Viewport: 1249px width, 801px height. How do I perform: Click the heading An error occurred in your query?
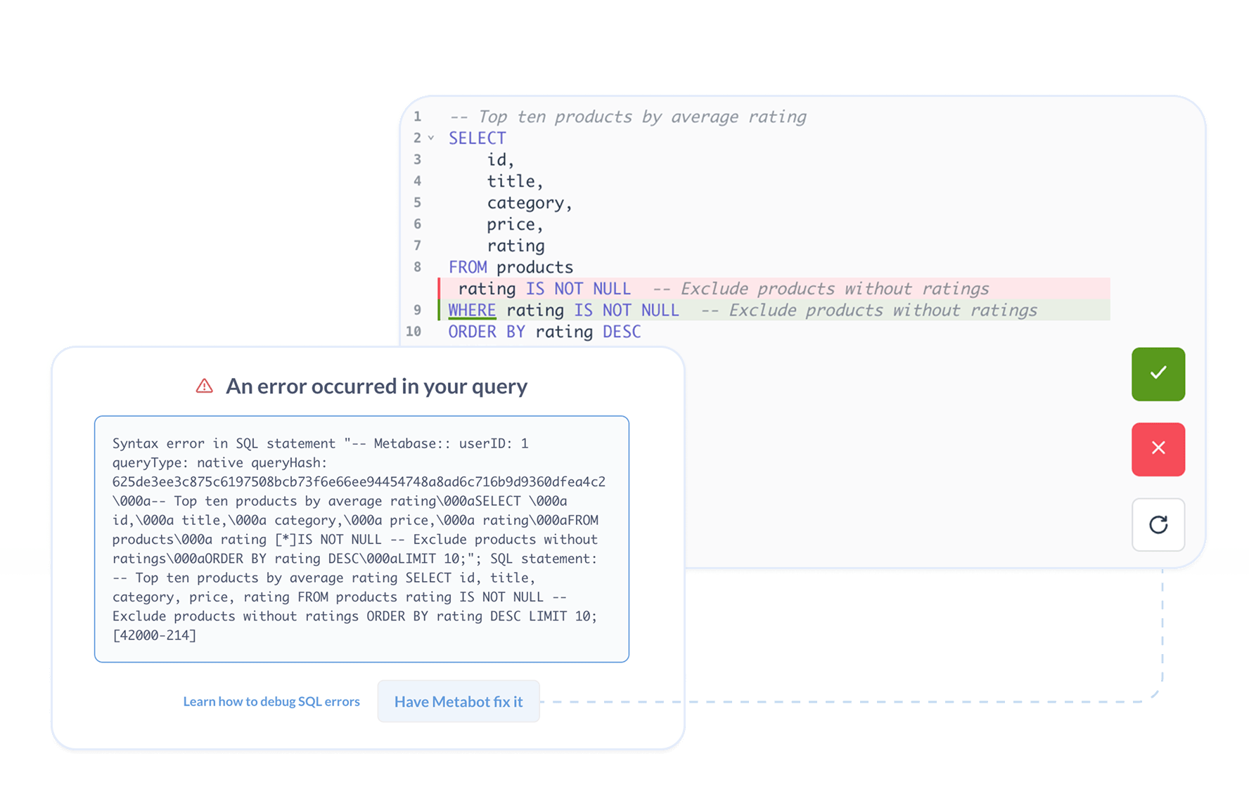[376, 386]
